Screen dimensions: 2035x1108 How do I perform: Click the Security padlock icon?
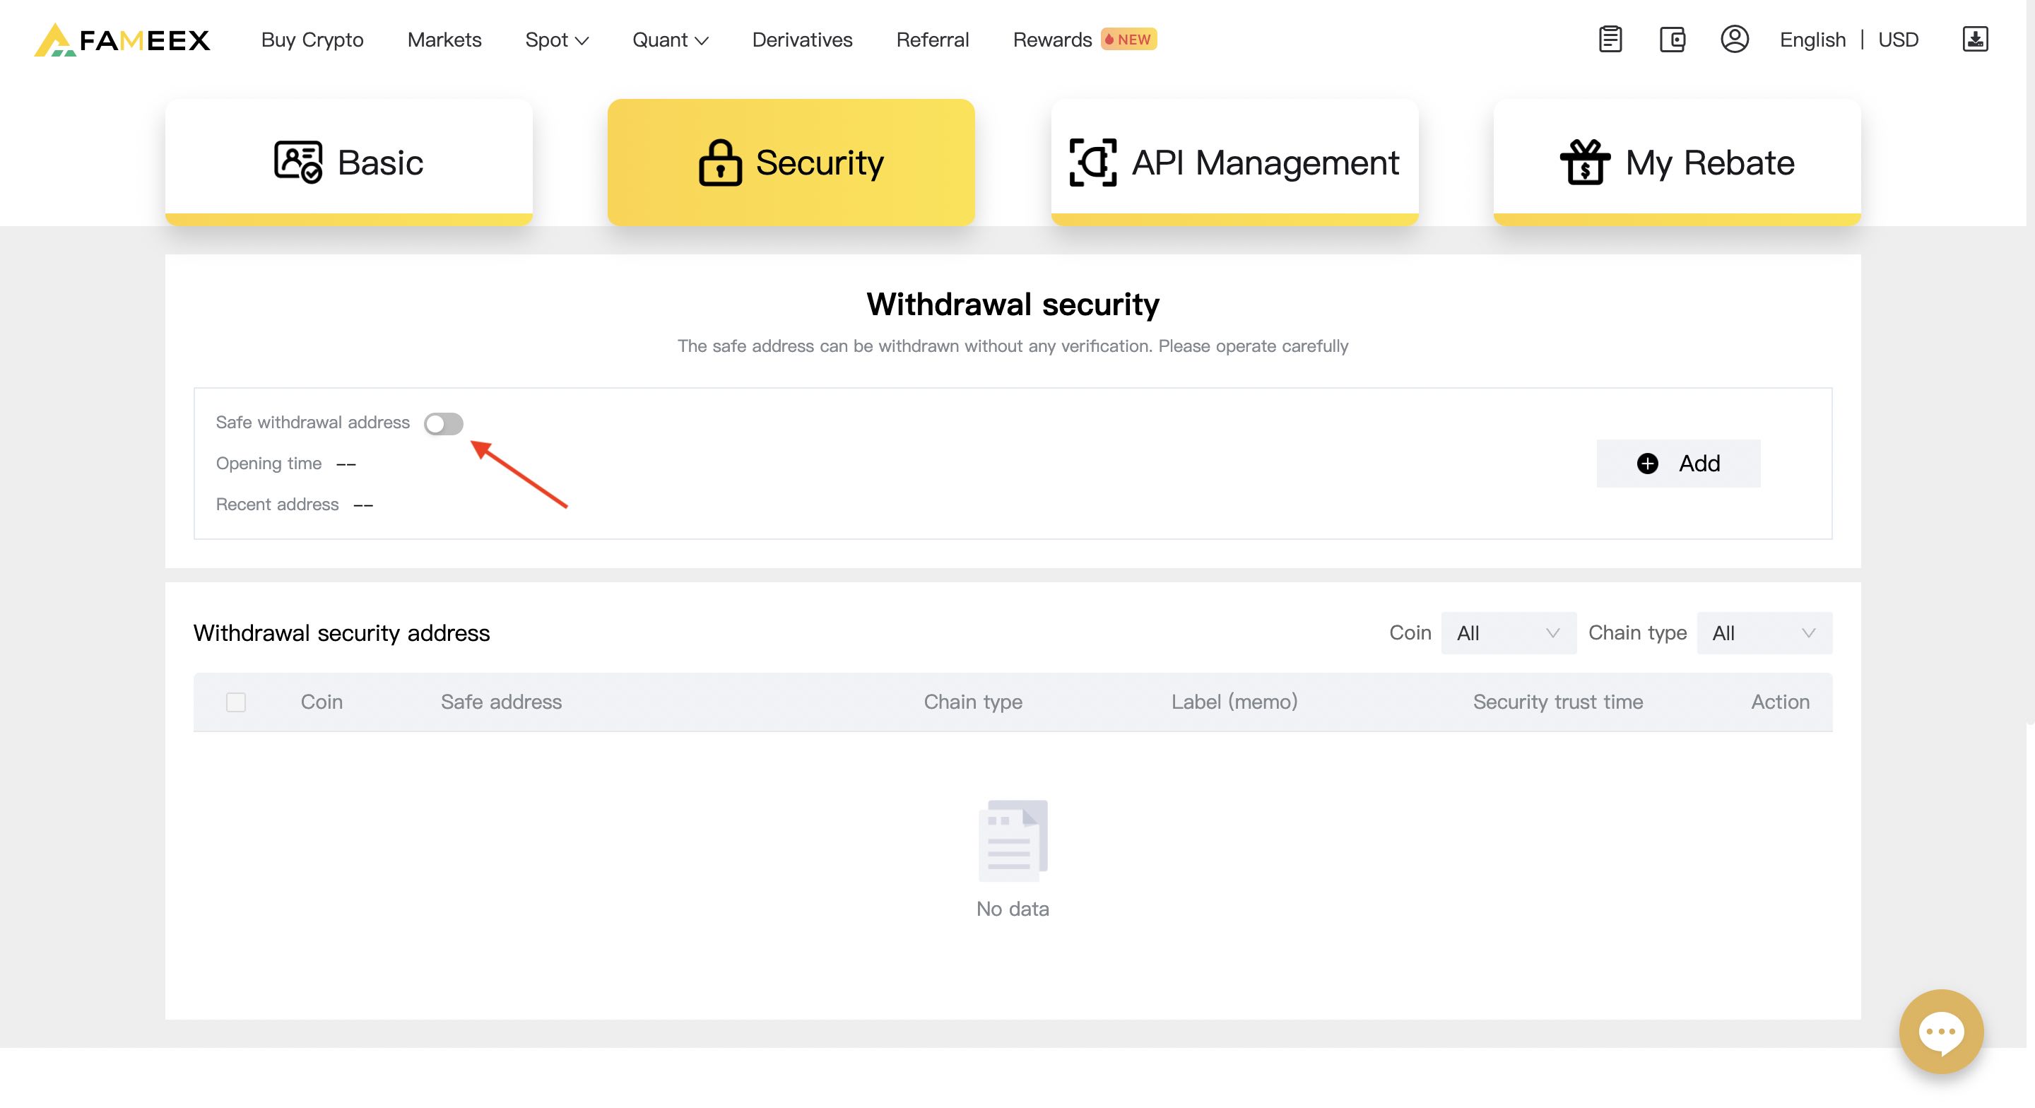coord(720,163)
